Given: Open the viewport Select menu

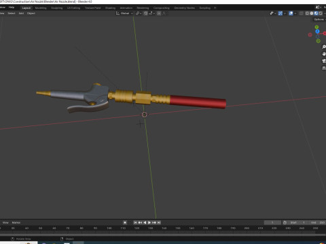Looking at the screenshot, I should 12,14.
